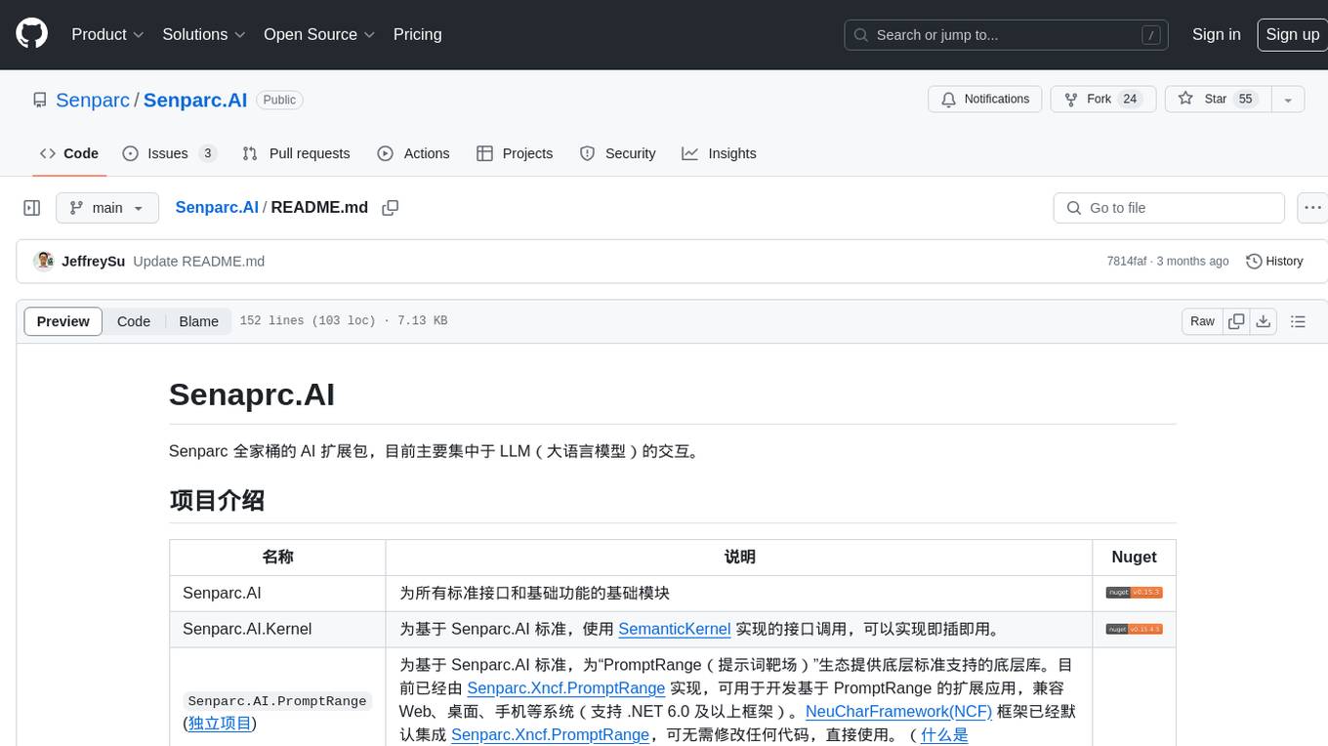Switch to the Security tab
This screenshot has height=746, width=1328.
click(x=617, y=153)
